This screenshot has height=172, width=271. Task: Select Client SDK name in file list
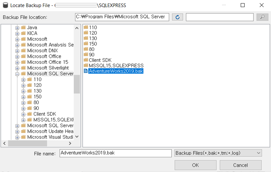coord(100,60)
